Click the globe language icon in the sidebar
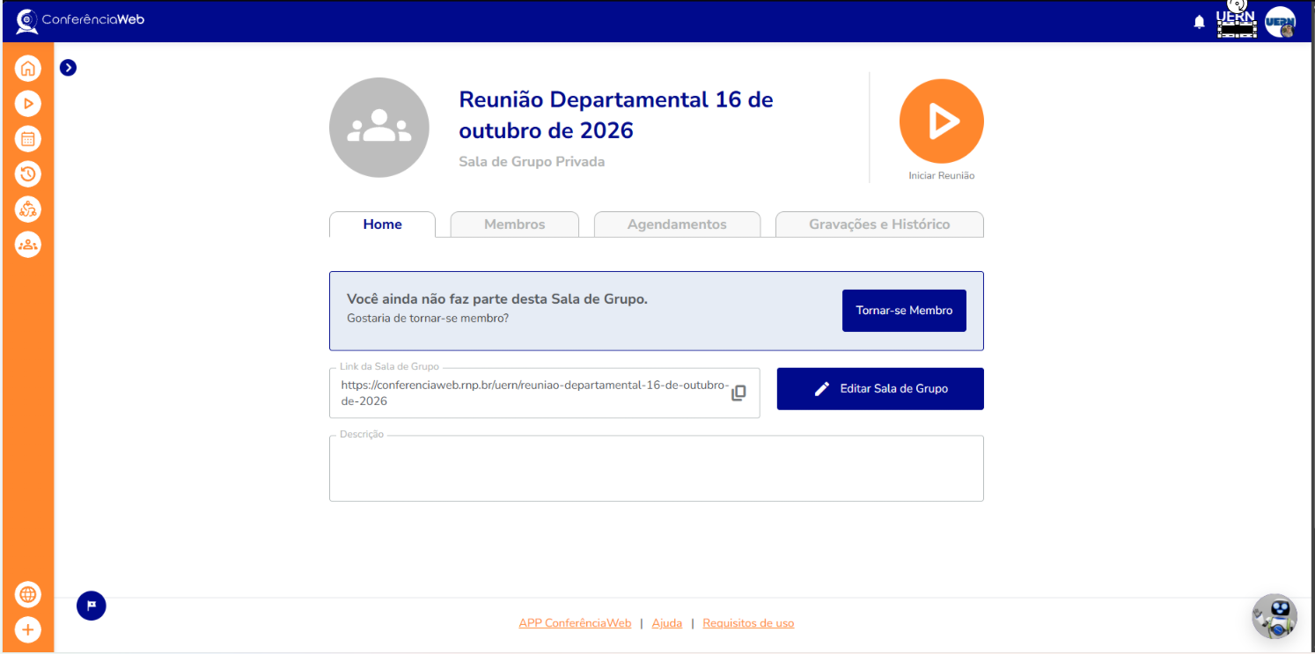The width and height of the screenshot is (1315, 654). [28, 595]
